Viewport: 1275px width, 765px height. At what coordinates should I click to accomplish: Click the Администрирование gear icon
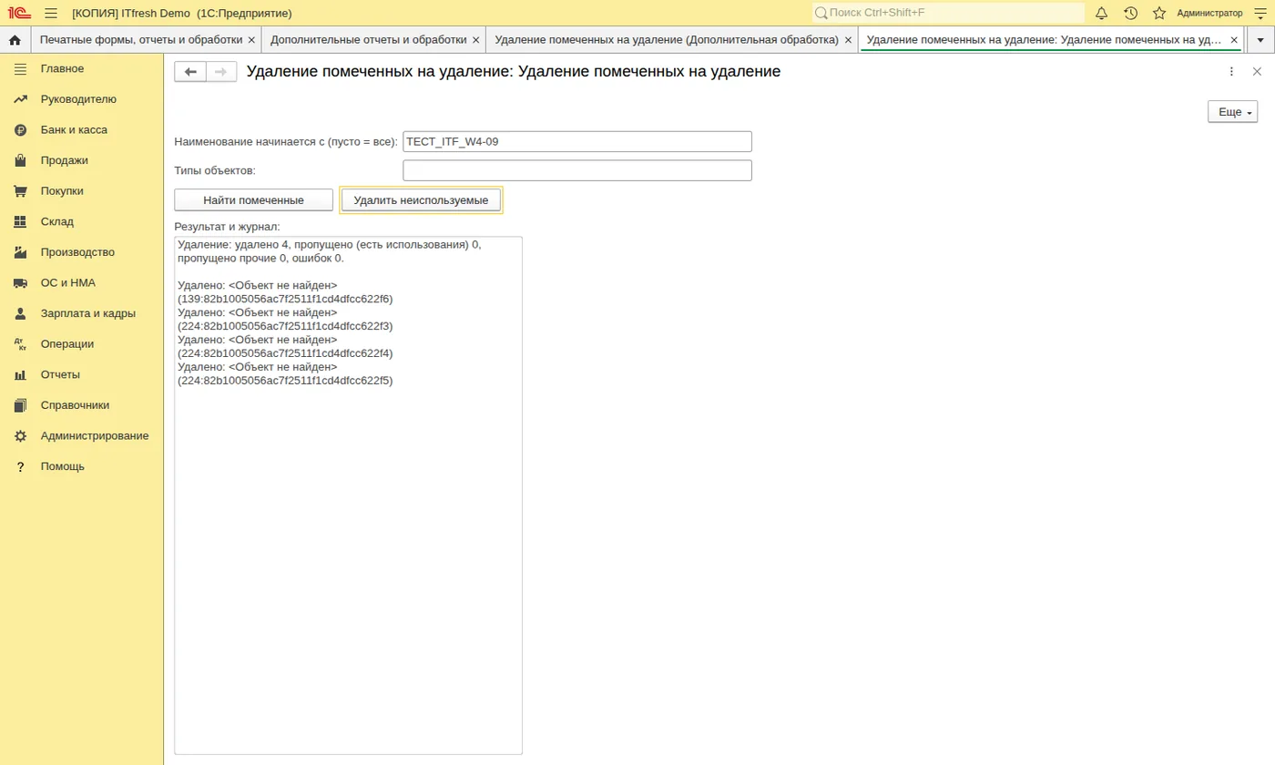click(x=20, y=436)
